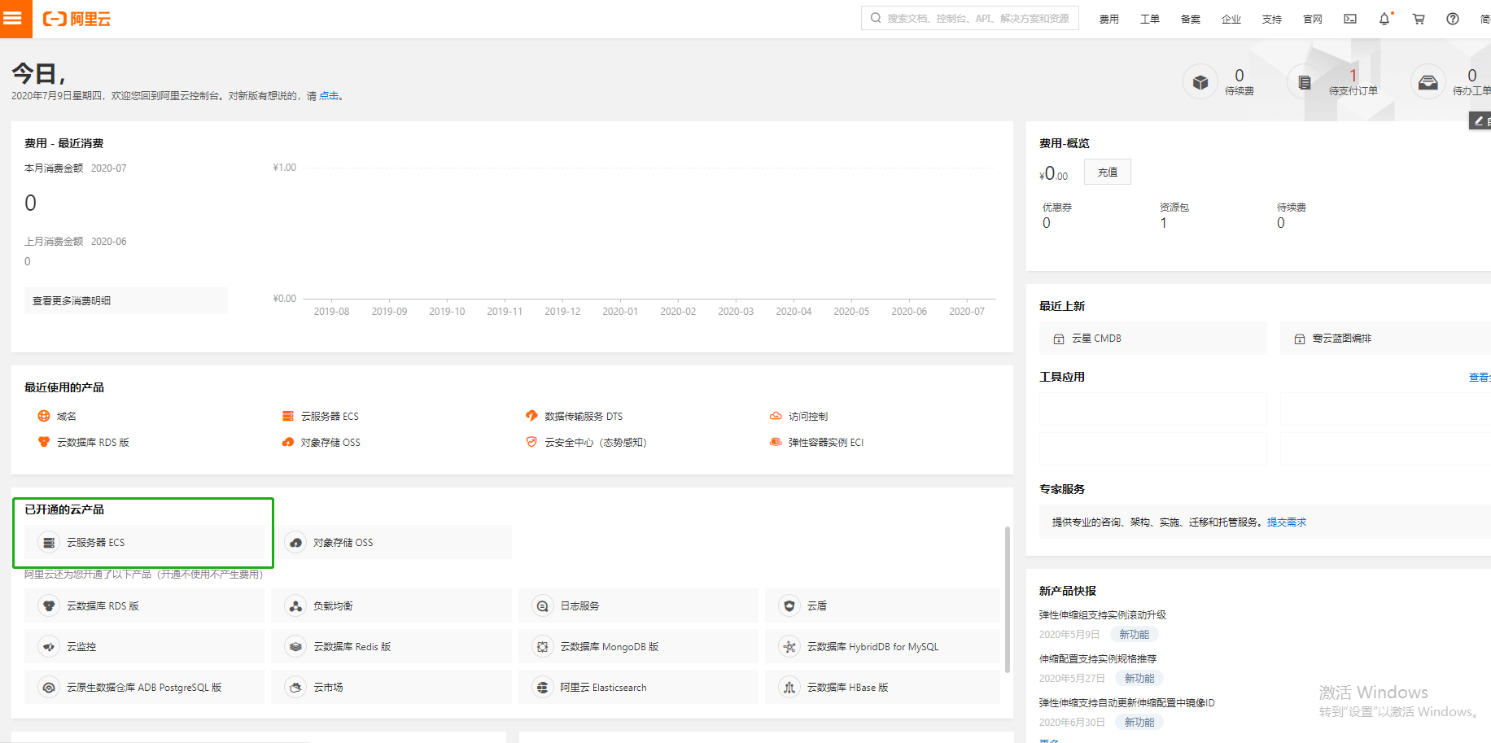Click the 待续费 cube icon
This screenshot has height=743, width=1491.
pos(1200,82)
